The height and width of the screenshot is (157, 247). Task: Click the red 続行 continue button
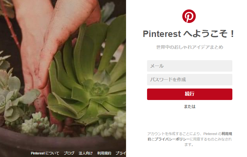click(189, 94)
